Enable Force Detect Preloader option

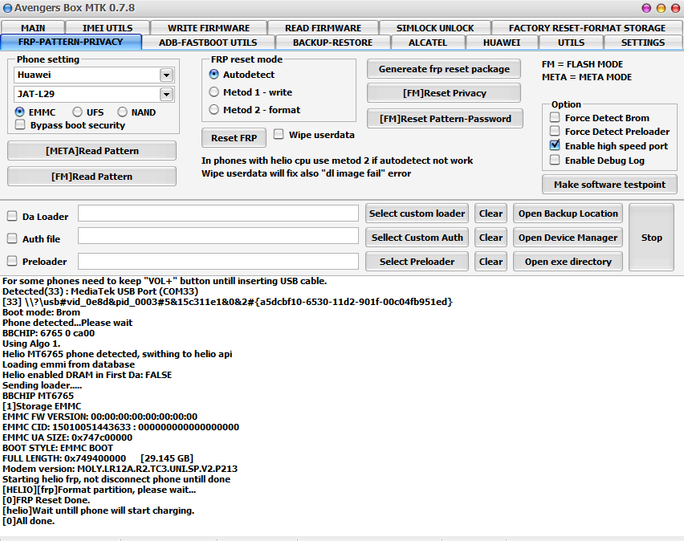click(x=555, y=131)
